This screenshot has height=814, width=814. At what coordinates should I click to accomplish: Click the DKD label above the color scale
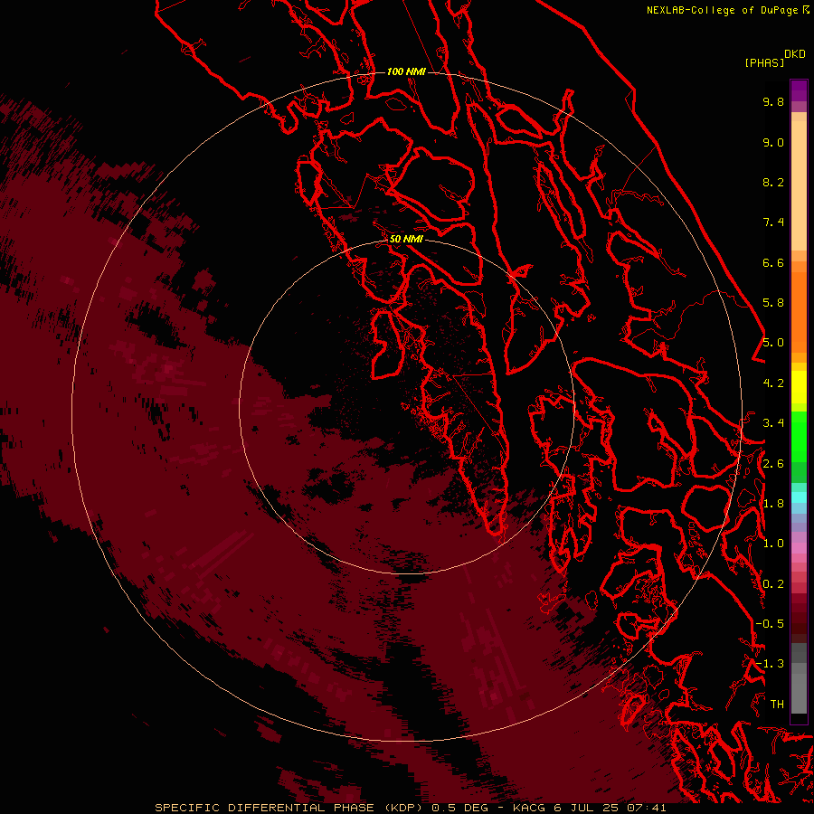click(795, 54)
